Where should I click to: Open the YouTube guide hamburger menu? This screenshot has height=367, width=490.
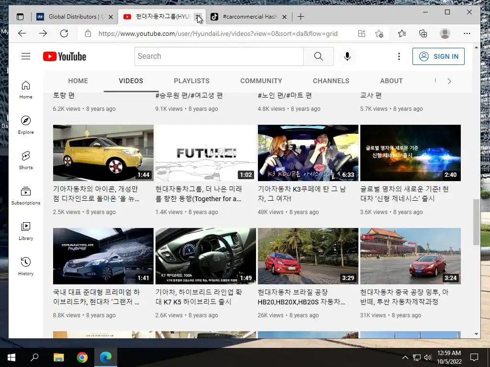(x=26, y=56)
